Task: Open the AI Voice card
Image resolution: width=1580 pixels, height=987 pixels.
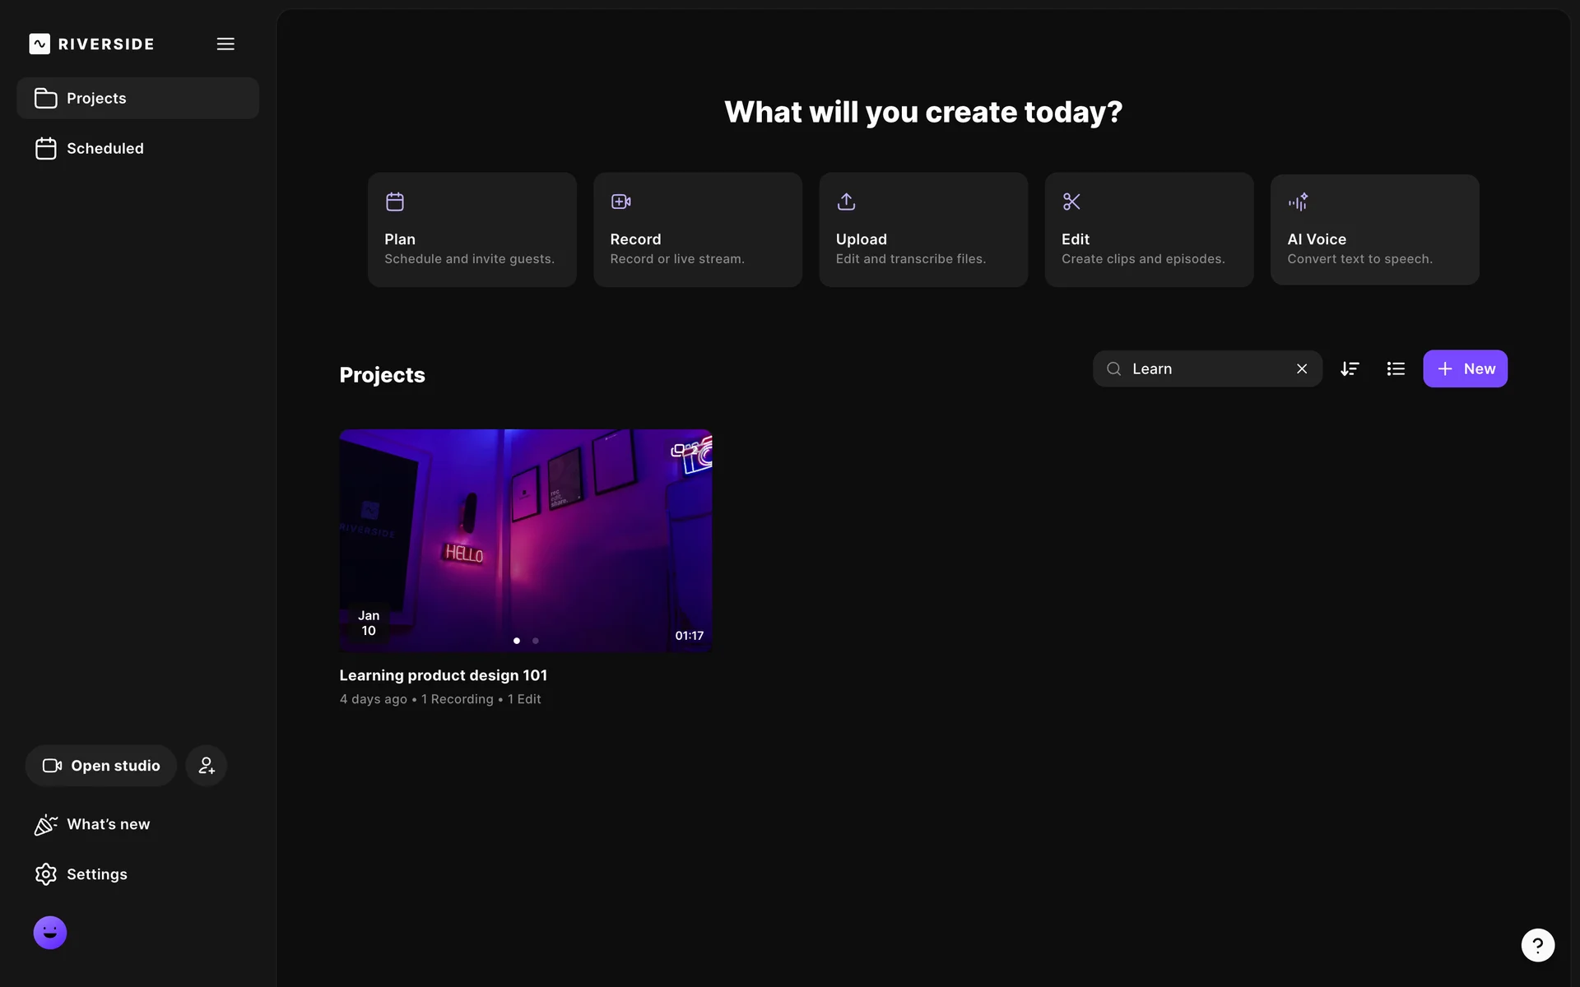Action: pyautogui.click(x=1374, y=229)
